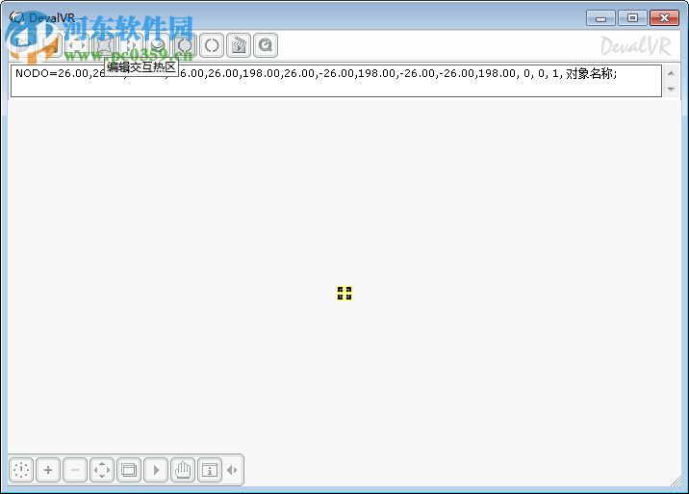Viewport: 689px width, 494px height.
Task: Minimize the DevalVR window
Action: (600, 18)
